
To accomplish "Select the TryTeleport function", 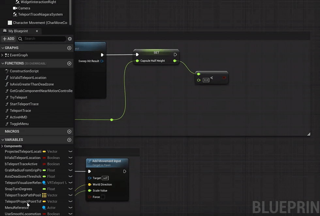I will point(18,97).
